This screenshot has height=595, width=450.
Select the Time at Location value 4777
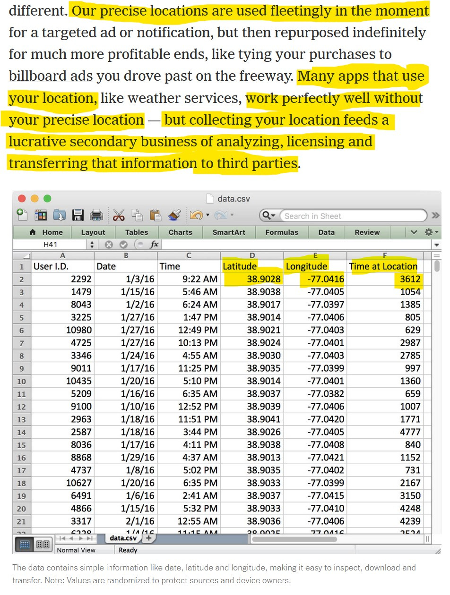click(x=384, y=432)
